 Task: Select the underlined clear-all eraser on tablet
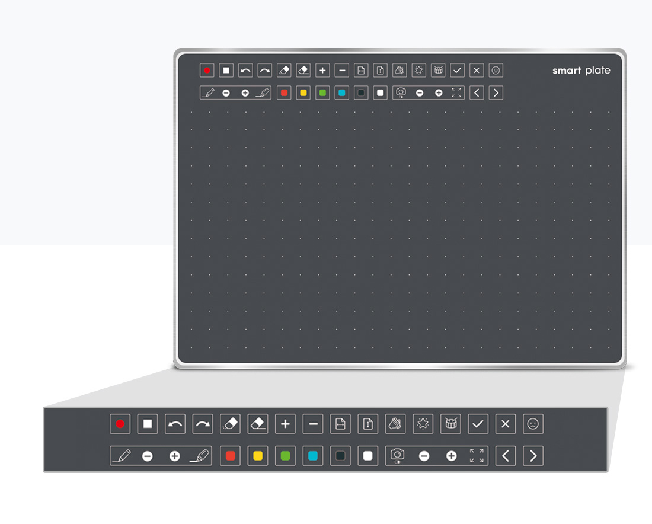[303, 71]
